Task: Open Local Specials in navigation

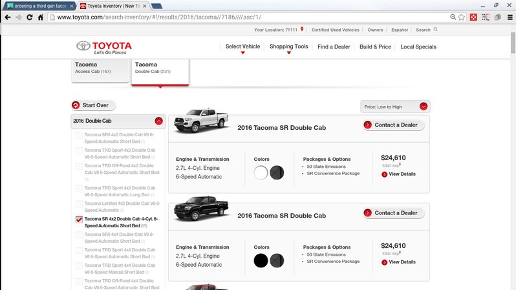Action: click(418, 47)
